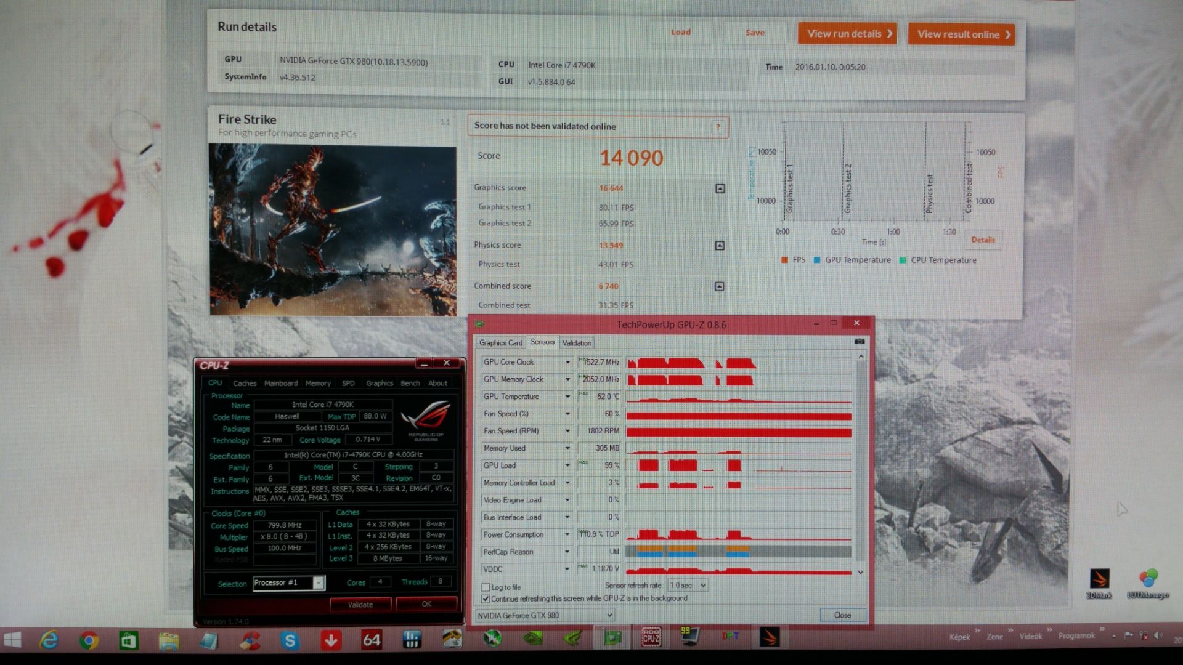This screenshot has height=665, width=1183.
Task: Open the Caches tab in CPU-Z
Action: (245, 383)
